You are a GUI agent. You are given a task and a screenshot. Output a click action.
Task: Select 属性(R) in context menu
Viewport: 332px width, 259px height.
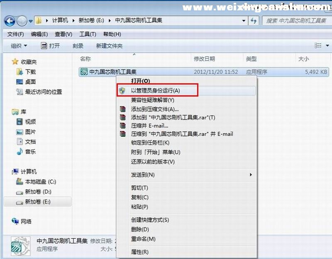coord(139,252)
